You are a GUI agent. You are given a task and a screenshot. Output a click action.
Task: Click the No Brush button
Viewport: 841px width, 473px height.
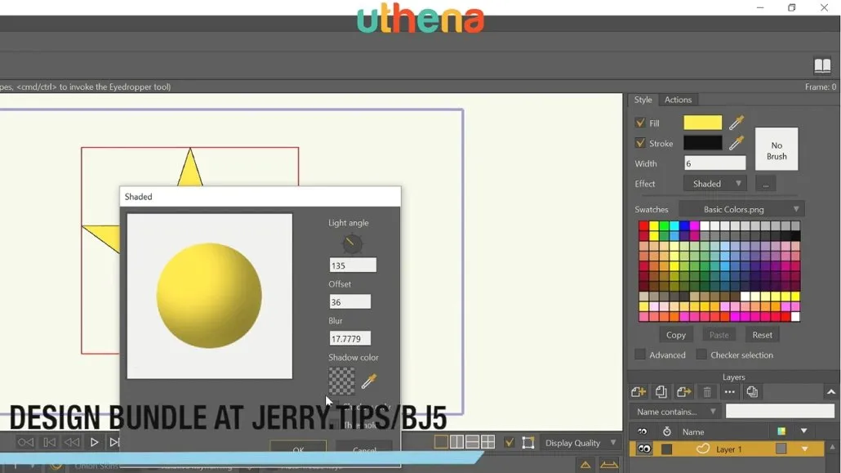[x=776, y=149]
